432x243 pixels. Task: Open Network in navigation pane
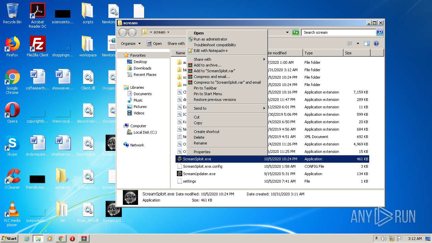[134, 145]
